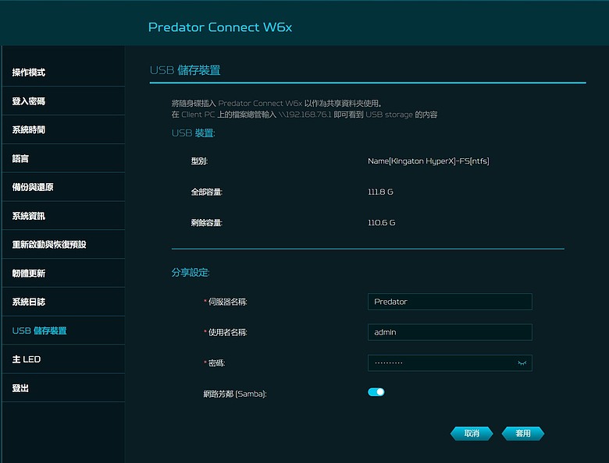This screenshot has height=463, width=609.
Task: Click the 分享設定 section label
Action: click(x=191, y=273)
